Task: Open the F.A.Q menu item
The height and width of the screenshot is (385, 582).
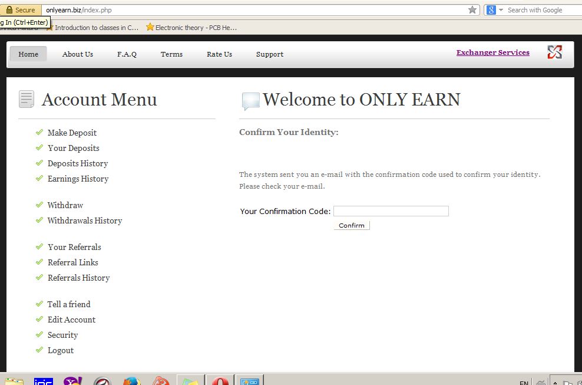Action: (127, 54)
